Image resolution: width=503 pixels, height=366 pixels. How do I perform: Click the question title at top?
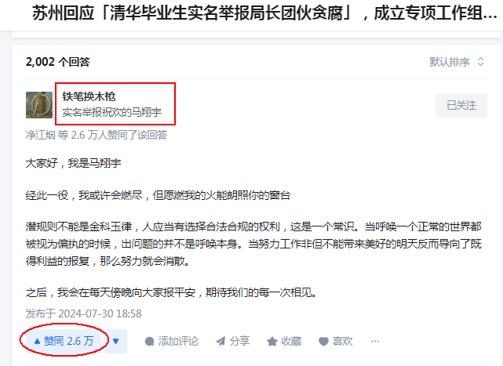pyautogui.click(x=264, y=13)
